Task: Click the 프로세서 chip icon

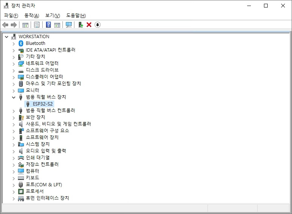Action: (21, 192)
